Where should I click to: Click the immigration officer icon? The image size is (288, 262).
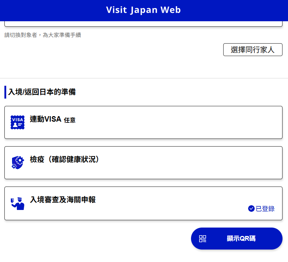click(18, 203)
